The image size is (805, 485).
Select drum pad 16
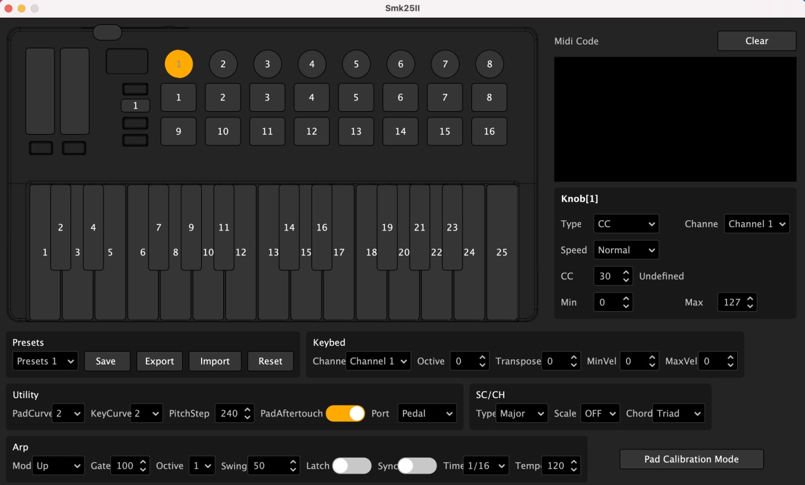click(x=489, y=131)
